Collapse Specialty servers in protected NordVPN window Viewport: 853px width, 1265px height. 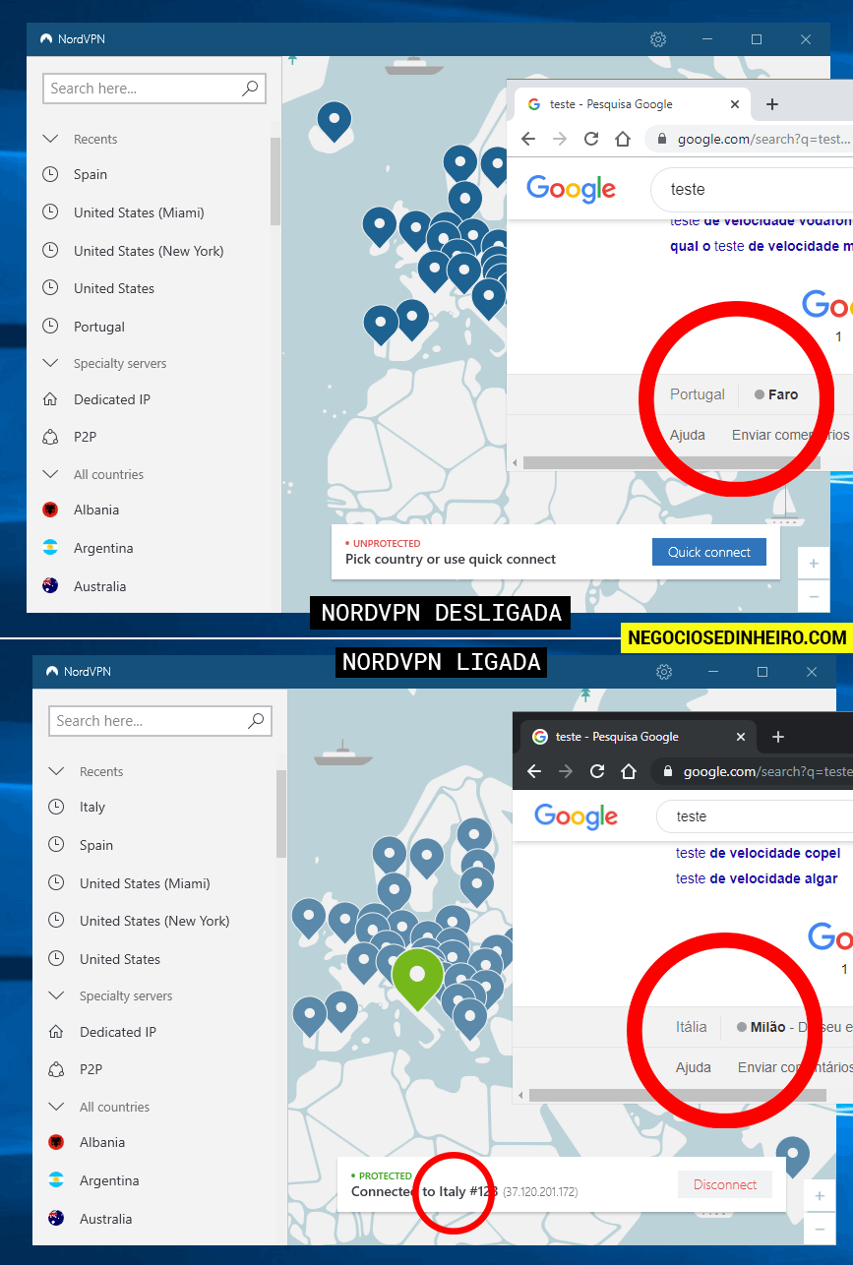[56, 995]
